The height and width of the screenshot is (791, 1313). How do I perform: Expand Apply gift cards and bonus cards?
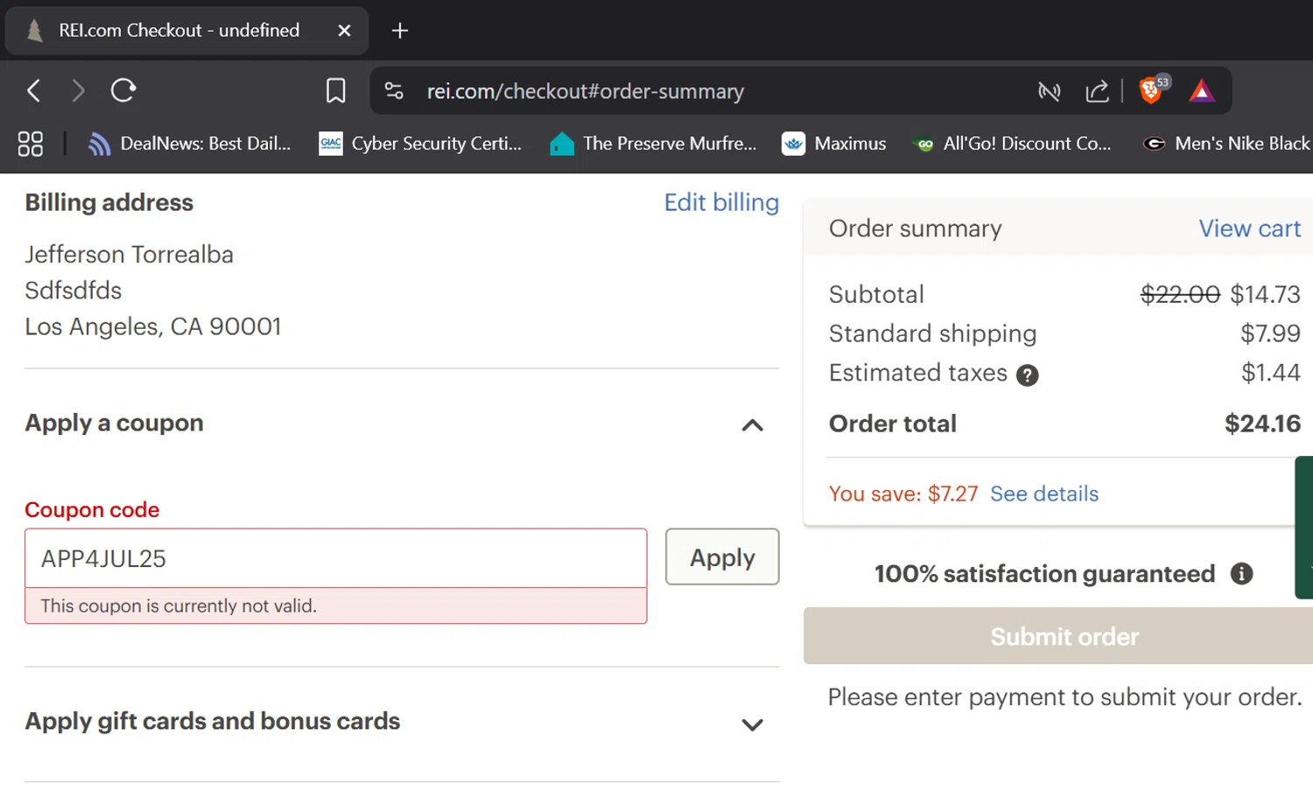pos(752,724)
